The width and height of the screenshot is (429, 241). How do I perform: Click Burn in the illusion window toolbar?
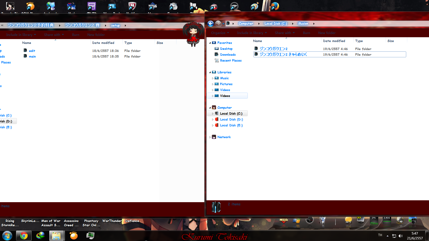pyautogui.click(x=306, y=33)
